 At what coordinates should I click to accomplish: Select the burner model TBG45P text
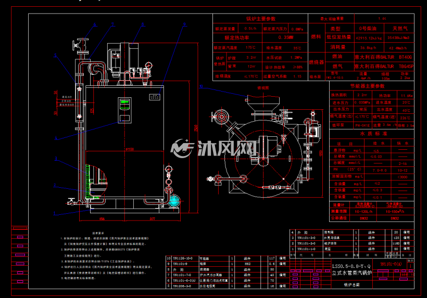point(406,67)
